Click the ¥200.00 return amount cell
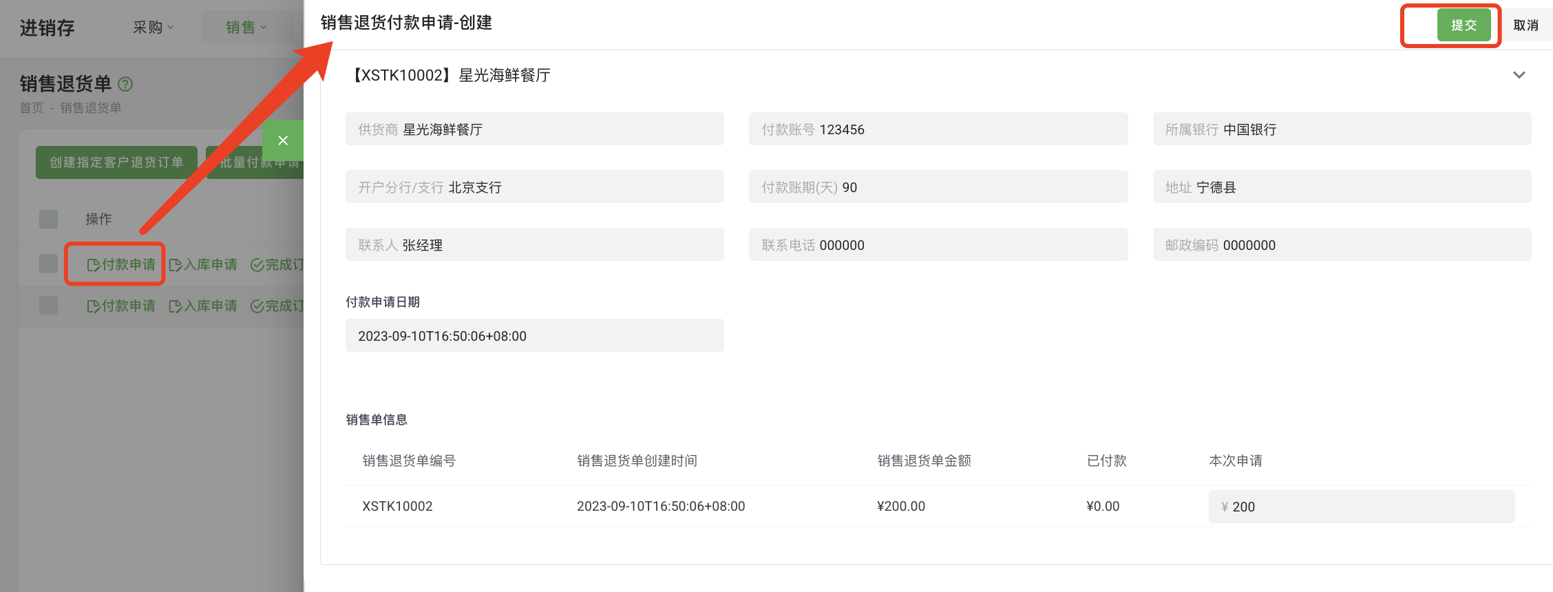Image resolution: width=1553 pixels, height=592 pixels. (901, 507)
